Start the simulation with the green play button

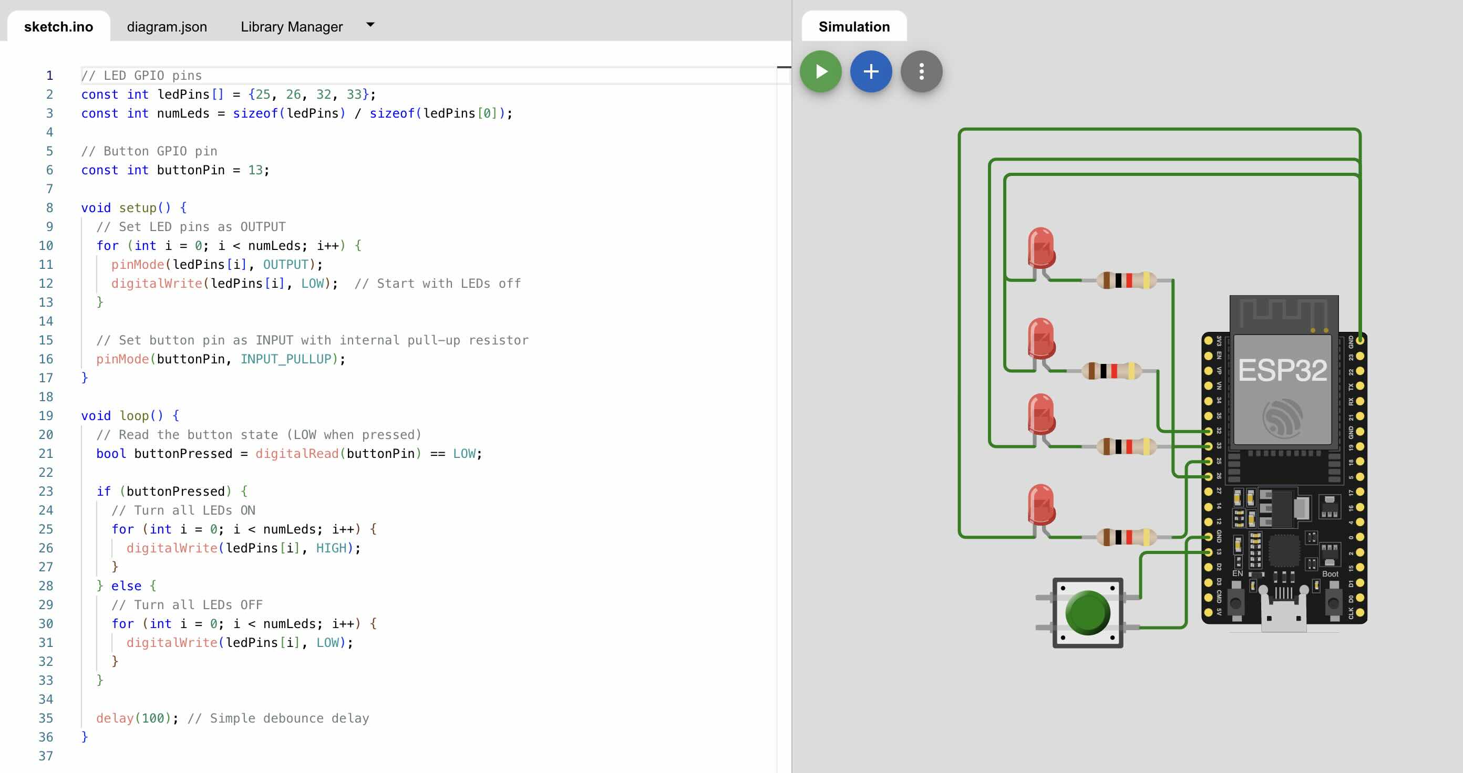(820, 71)
